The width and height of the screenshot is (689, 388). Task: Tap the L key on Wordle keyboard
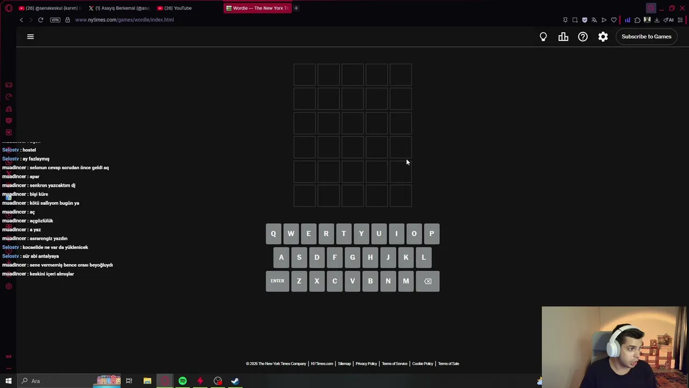point(424,258)
